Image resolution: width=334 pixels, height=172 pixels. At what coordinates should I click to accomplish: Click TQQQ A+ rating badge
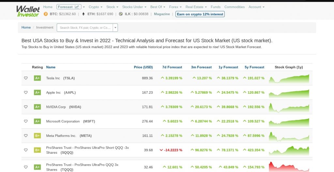(x=37, y=167)
